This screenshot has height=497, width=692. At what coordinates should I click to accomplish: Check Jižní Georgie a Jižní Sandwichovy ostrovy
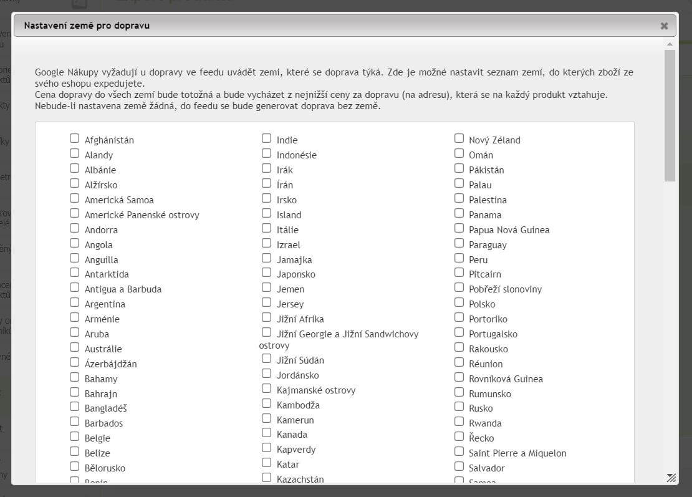click(267, 333)
